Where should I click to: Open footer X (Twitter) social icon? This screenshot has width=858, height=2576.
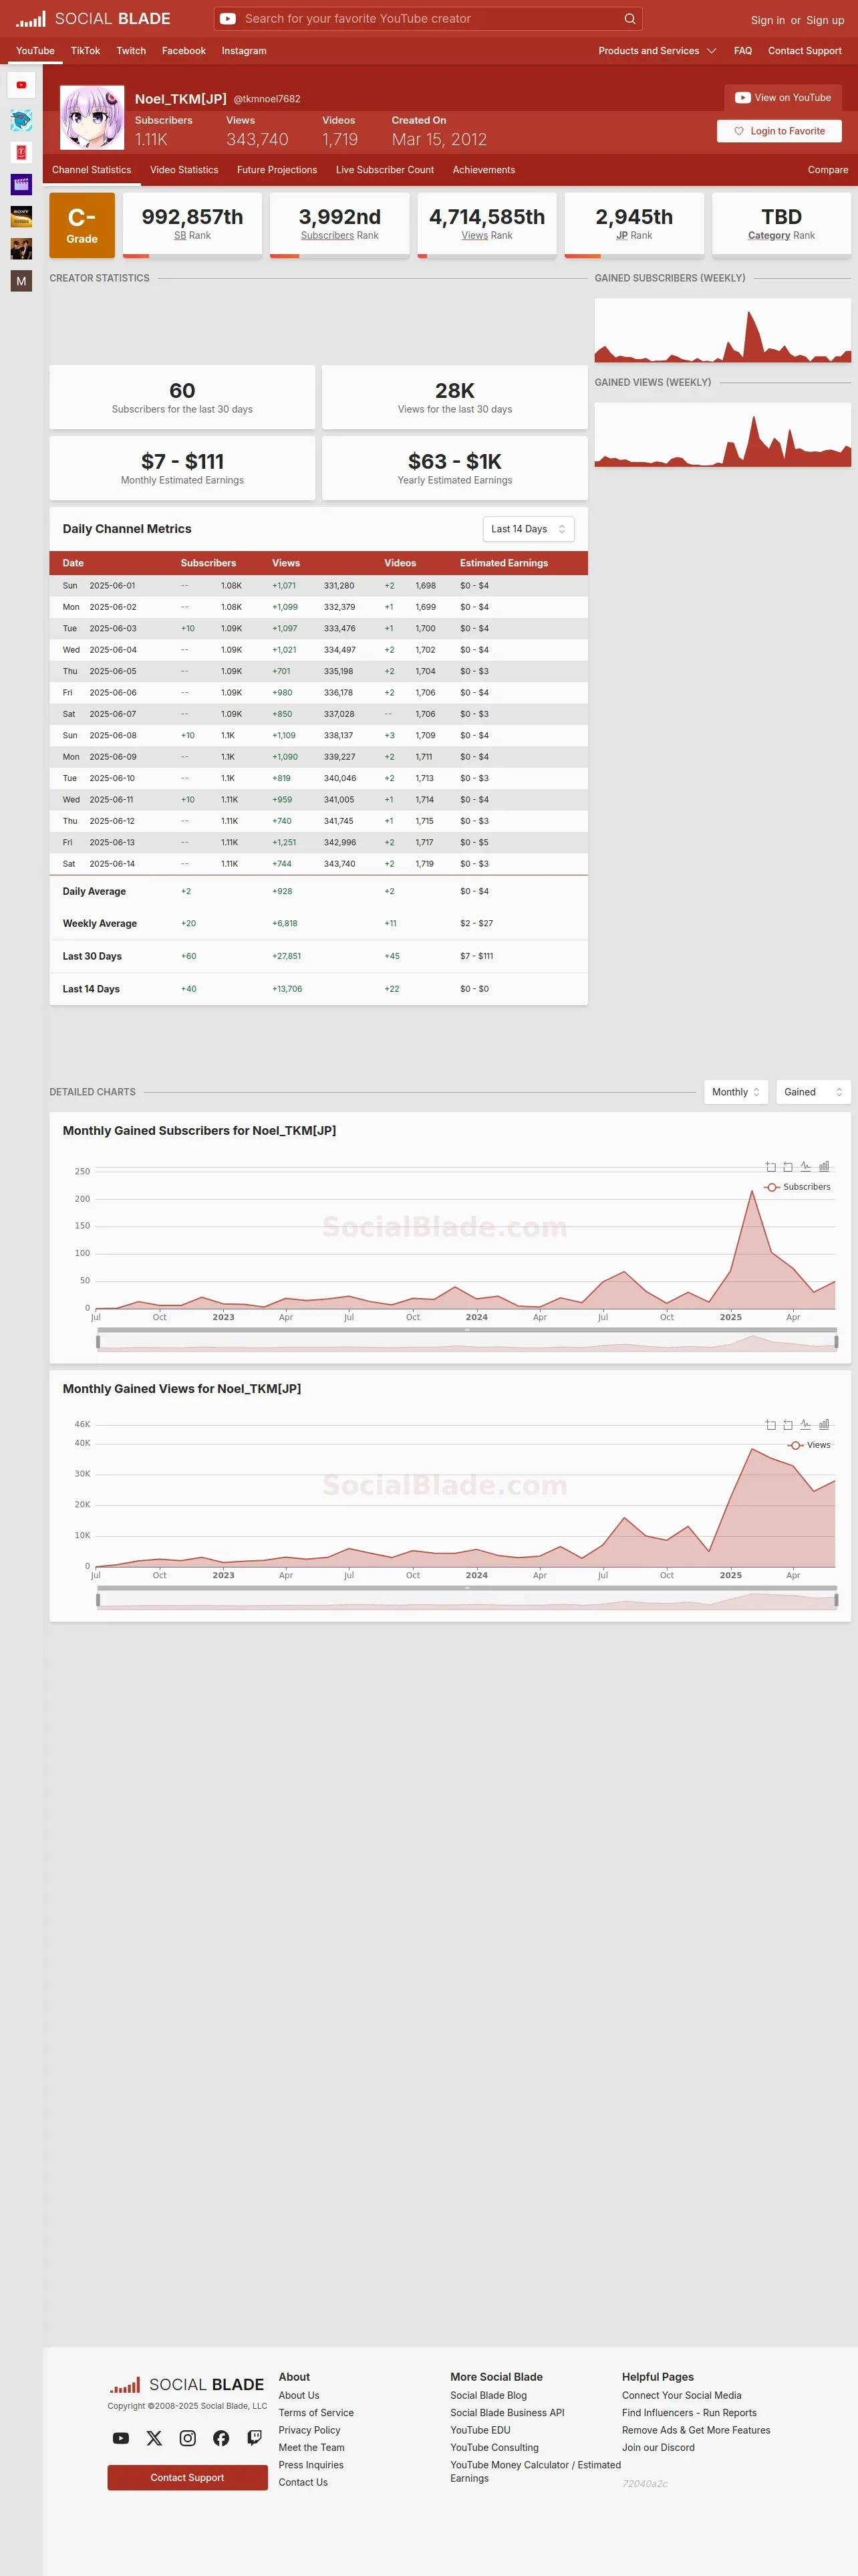154,2438
